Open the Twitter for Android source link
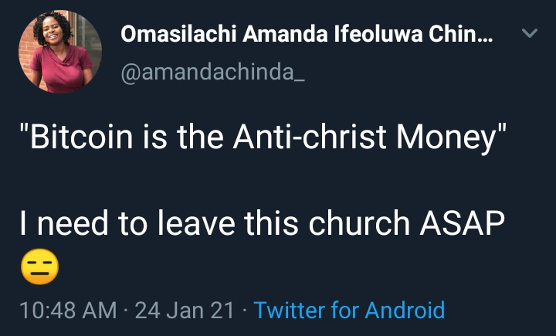This screenshot has width=556, height=336. pos(349,310)
